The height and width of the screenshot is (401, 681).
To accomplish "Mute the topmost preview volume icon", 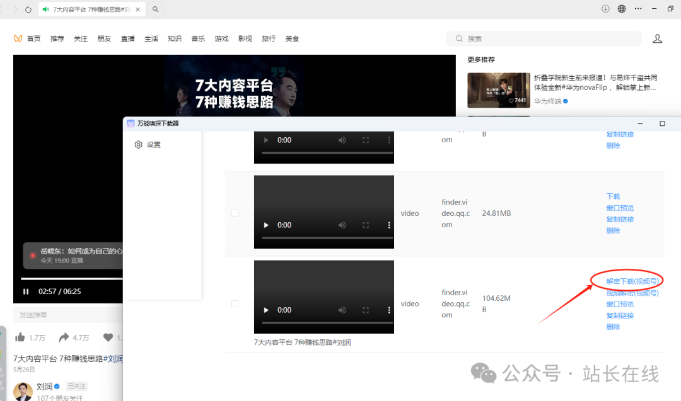I will (x=342, y=140).
